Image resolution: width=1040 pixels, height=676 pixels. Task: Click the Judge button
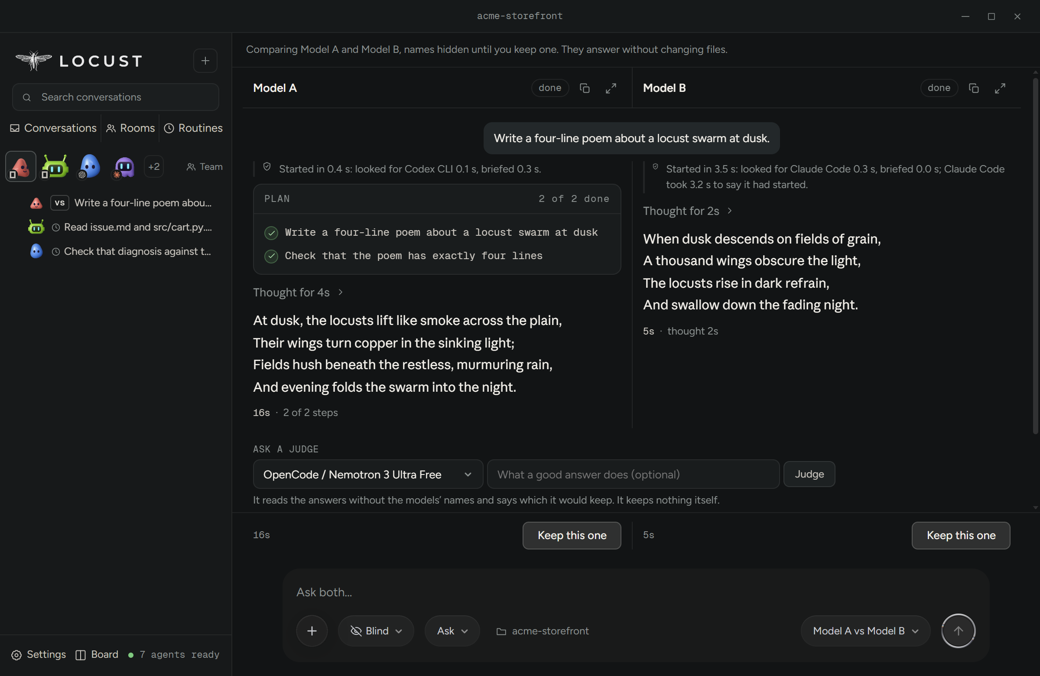pos(809,474)
